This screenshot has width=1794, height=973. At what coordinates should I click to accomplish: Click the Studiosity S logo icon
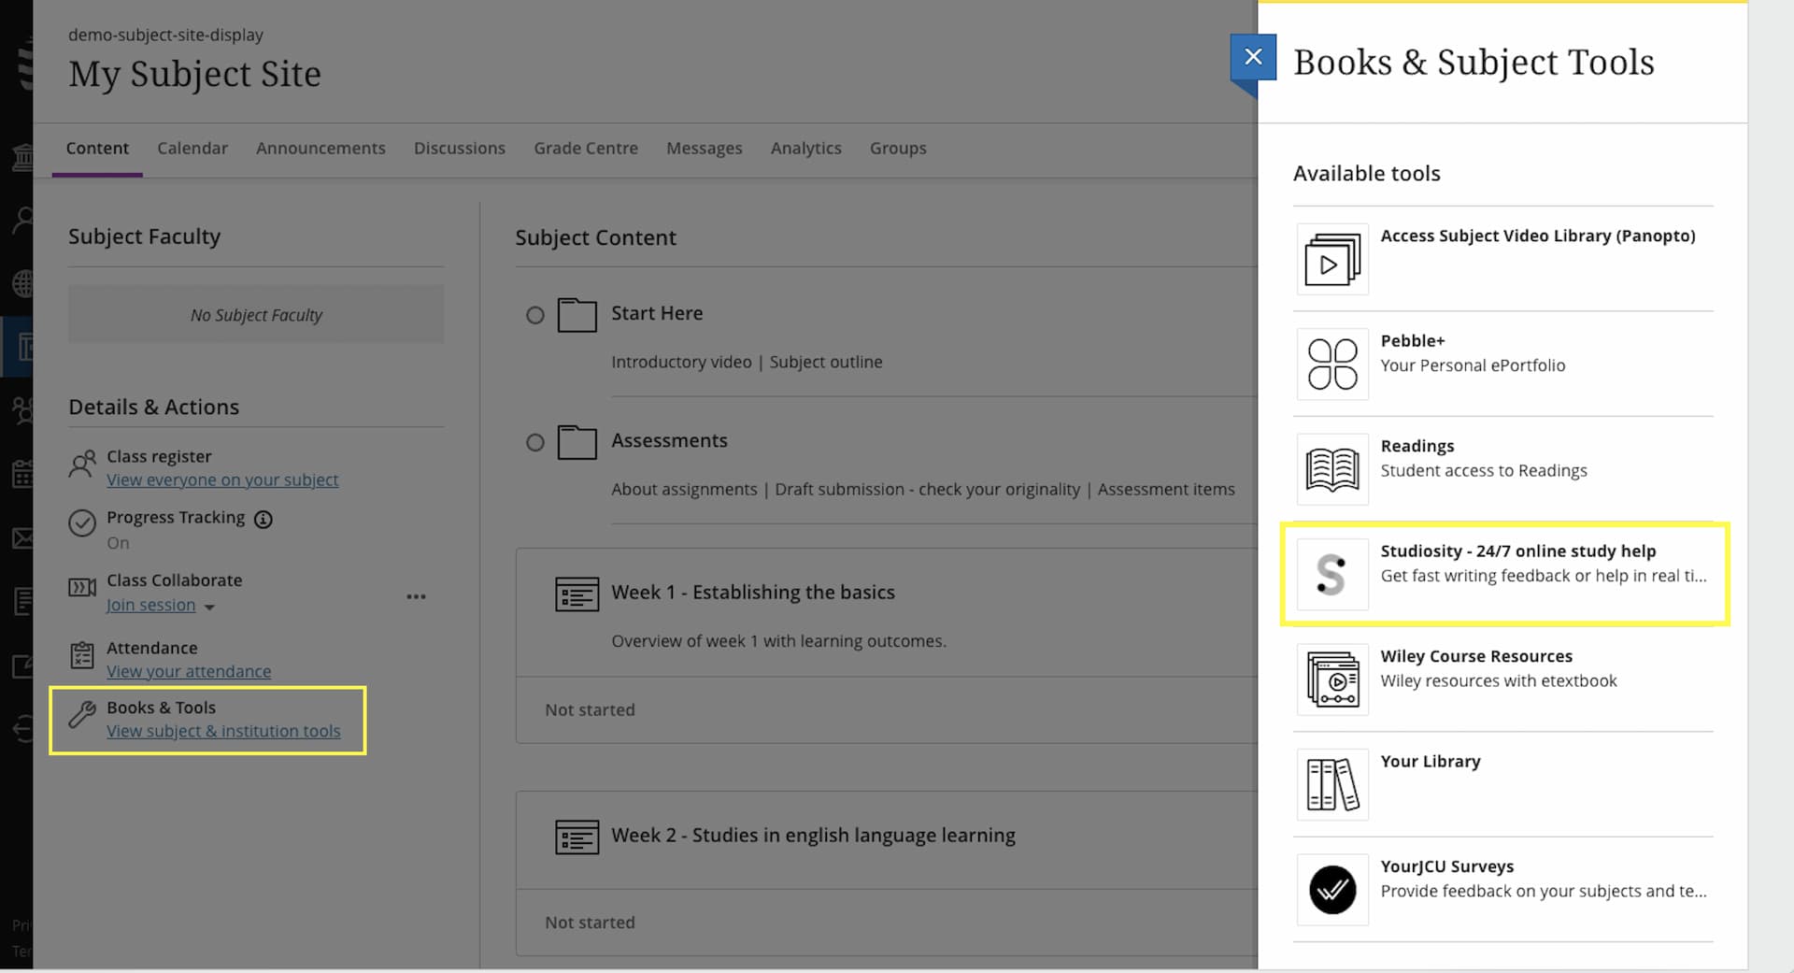(x=1332, y=575)
